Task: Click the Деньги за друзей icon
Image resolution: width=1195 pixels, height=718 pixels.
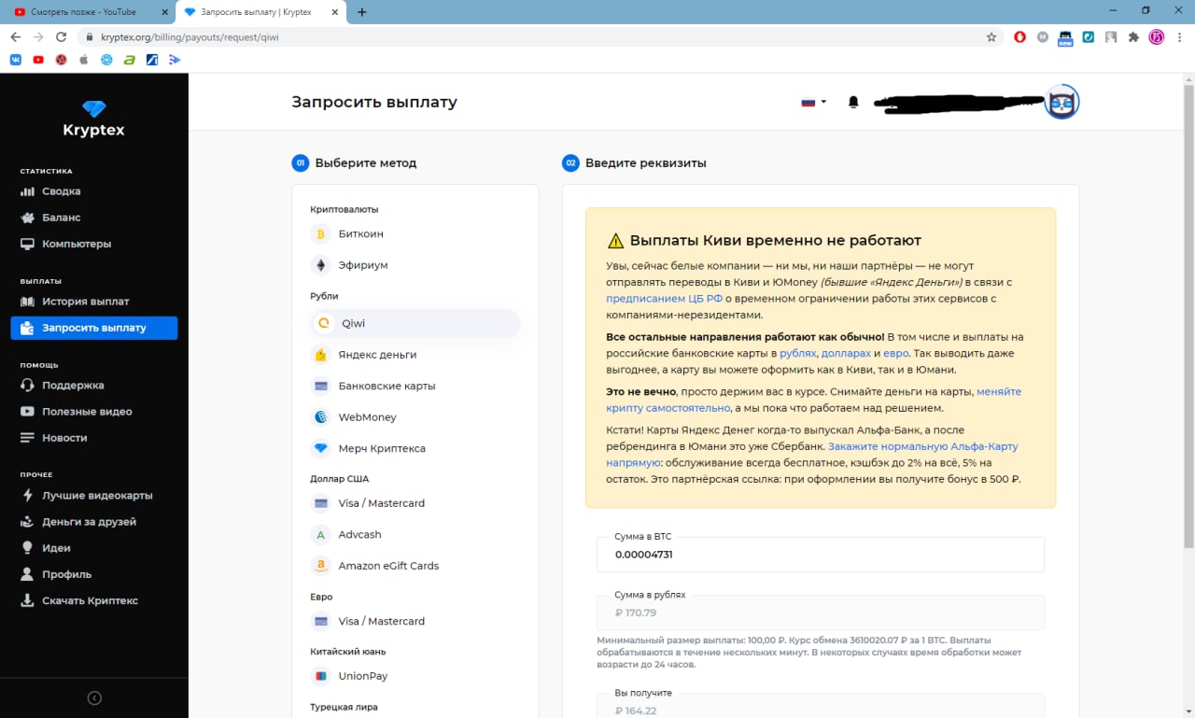Action: [x=27, y=522]
